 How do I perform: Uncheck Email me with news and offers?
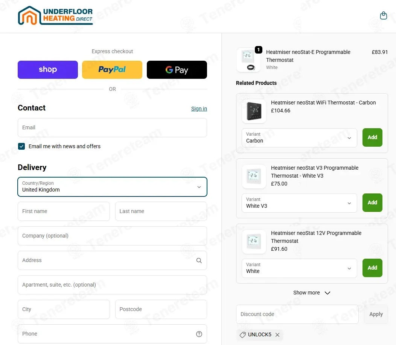coord(21,146)
